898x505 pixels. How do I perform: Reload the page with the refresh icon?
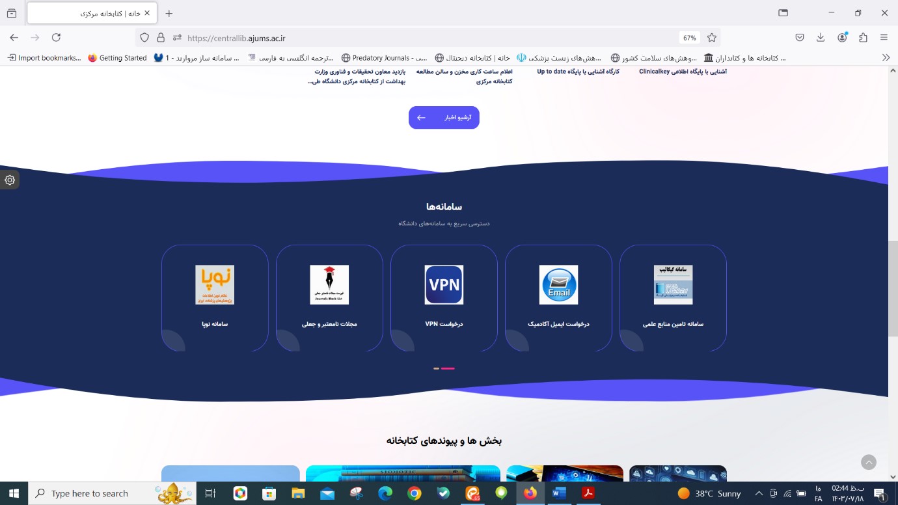tap(56, 38)
